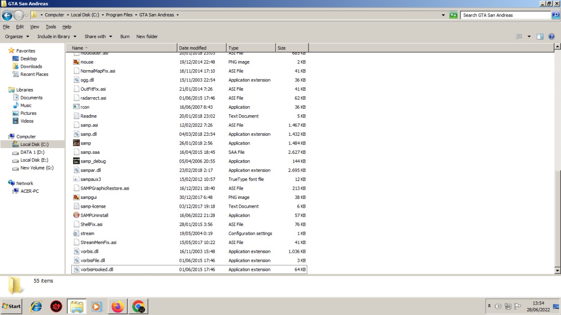The width and height of the screenshot is (561, 315).
Task: Click the Start button
Action: [x=11, y=306]
